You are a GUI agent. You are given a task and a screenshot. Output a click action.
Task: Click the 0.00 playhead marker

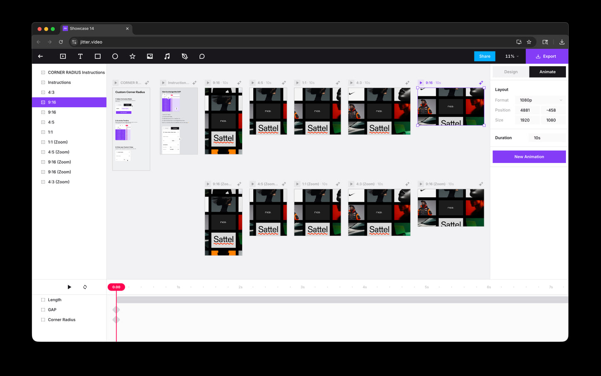tap(116, 287)
